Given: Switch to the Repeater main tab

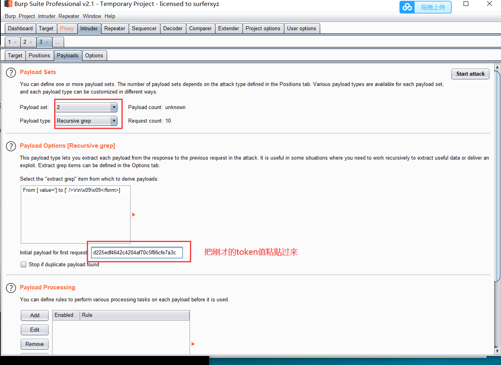Looking at the screenshot, I should (115, 29).
